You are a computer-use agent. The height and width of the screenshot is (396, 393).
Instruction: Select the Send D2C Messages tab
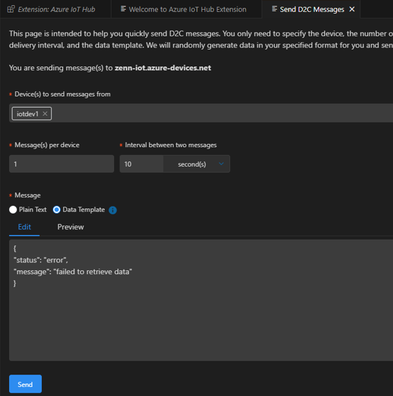(x=312, y=9)
